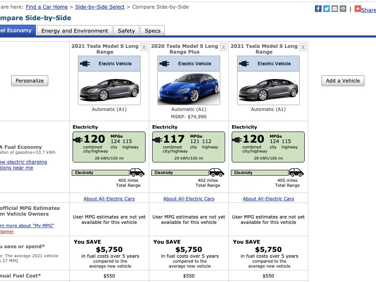Go to Find a Car Home breadcrumb
This screenshot has width=376, height=282.
[x=47, y=7]
